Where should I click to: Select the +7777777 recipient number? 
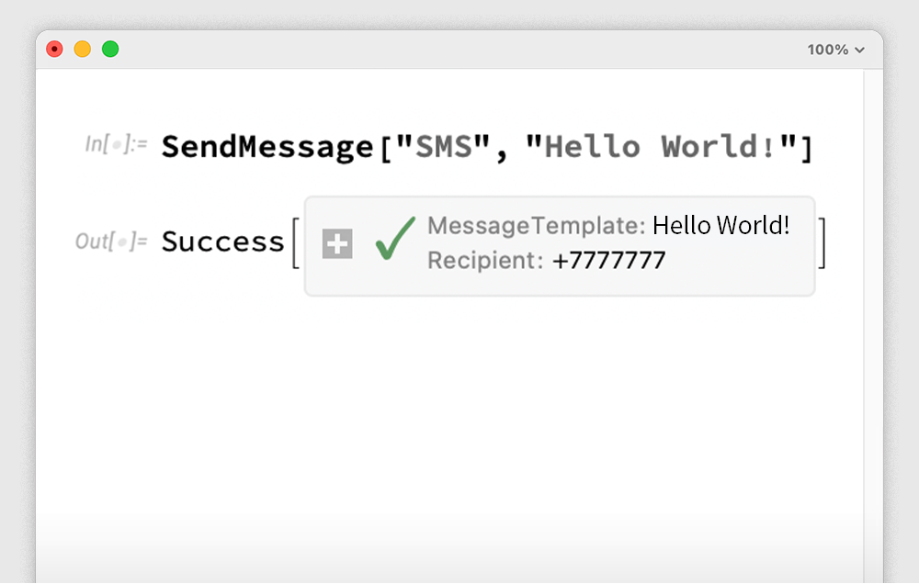tap(608, 261)
